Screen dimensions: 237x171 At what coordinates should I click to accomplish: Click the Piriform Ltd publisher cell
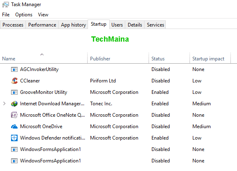(x=103, y=81)
